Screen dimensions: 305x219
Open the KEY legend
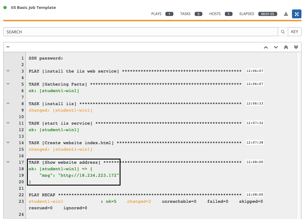(294, 32)
